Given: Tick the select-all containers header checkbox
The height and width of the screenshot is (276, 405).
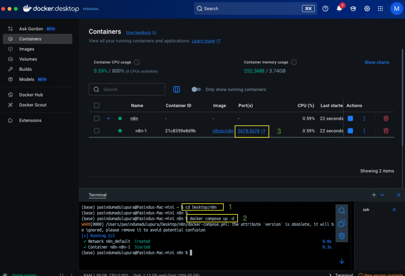Looking at the screenshot, I should pos(97,105).
